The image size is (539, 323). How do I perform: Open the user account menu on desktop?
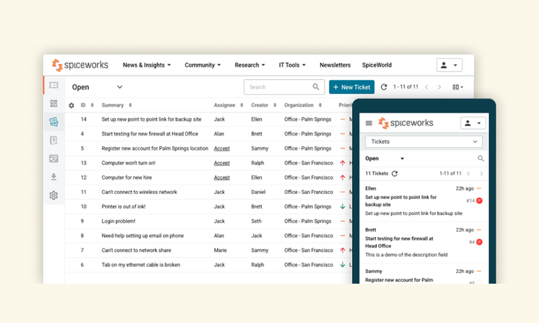tap(450, 65)
